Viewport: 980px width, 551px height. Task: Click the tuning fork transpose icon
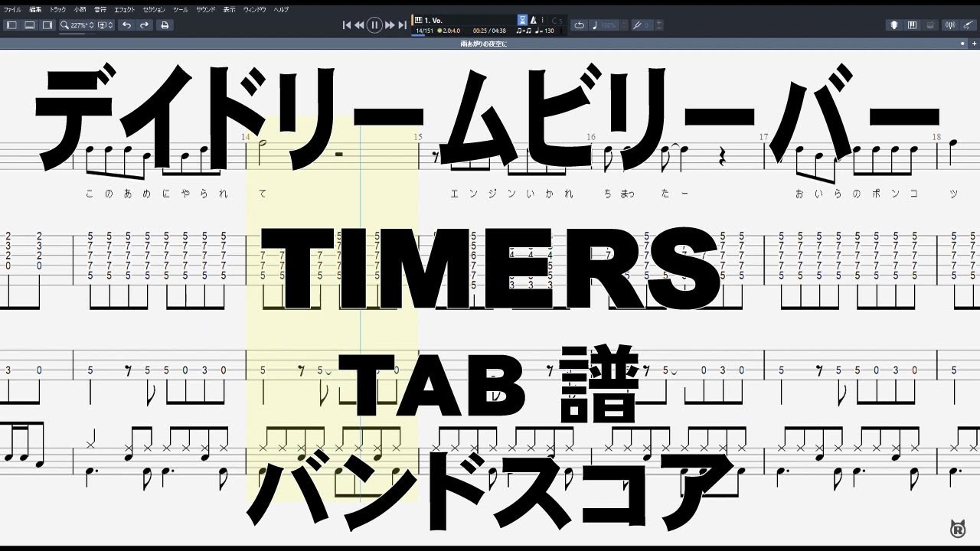coord(636,25)
